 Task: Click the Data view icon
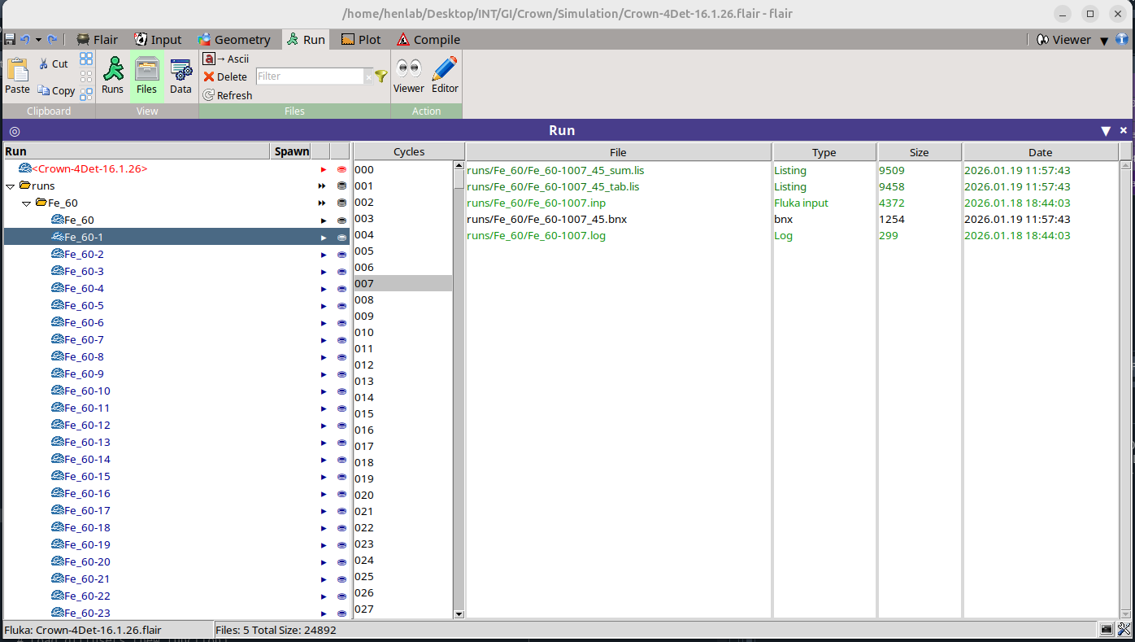coord(180,75)
